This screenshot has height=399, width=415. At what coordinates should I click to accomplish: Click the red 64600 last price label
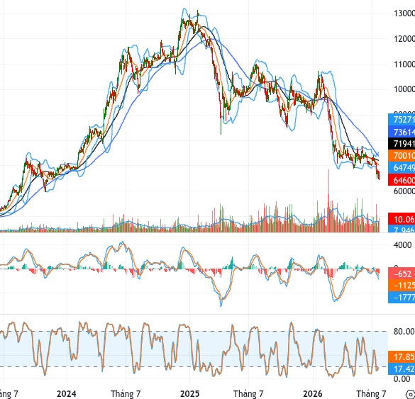(402, 180)
